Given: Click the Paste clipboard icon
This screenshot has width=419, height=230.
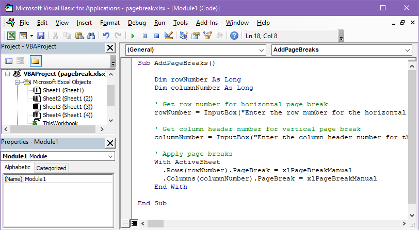Looking at the screenshot, I should tap(79, 36).
